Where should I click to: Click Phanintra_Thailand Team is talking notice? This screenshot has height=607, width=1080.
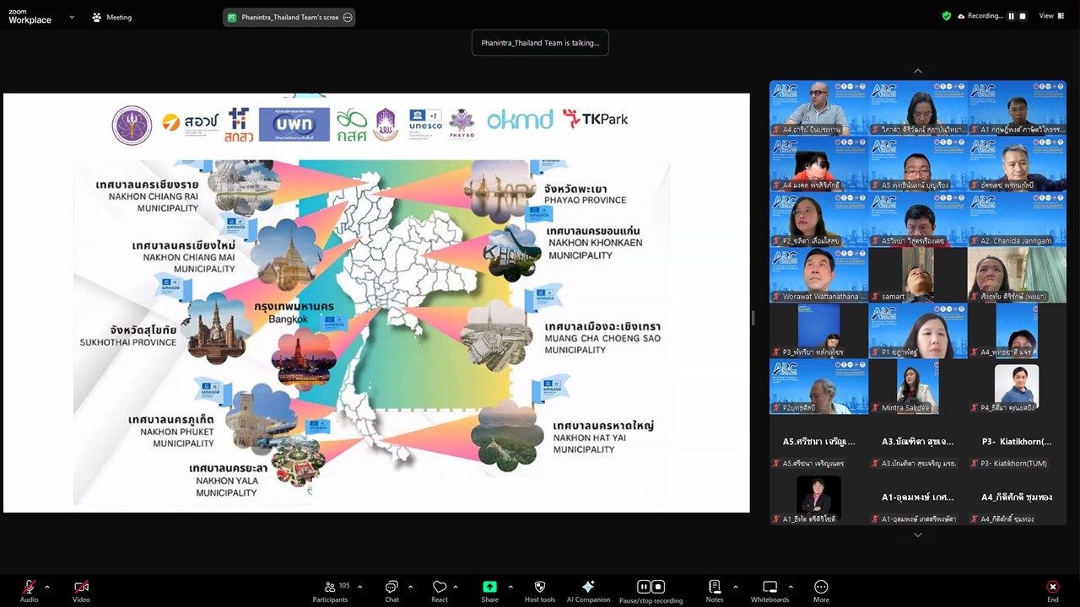[540, 43]
